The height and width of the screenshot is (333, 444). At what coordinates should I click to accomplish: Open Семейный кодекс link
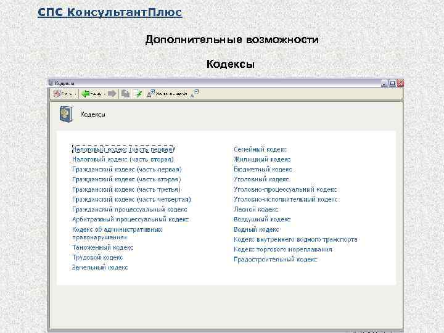point(260,149)
